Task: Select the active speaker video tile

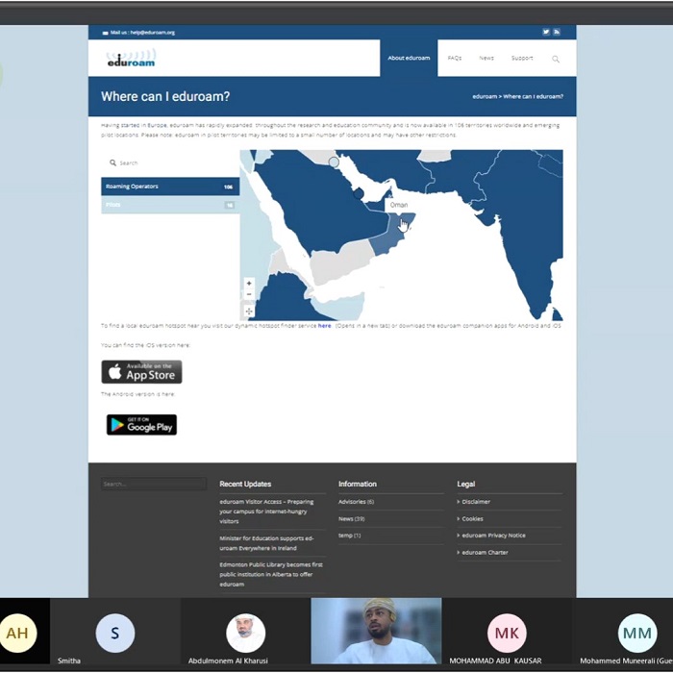Action: [x=376, y=631]
